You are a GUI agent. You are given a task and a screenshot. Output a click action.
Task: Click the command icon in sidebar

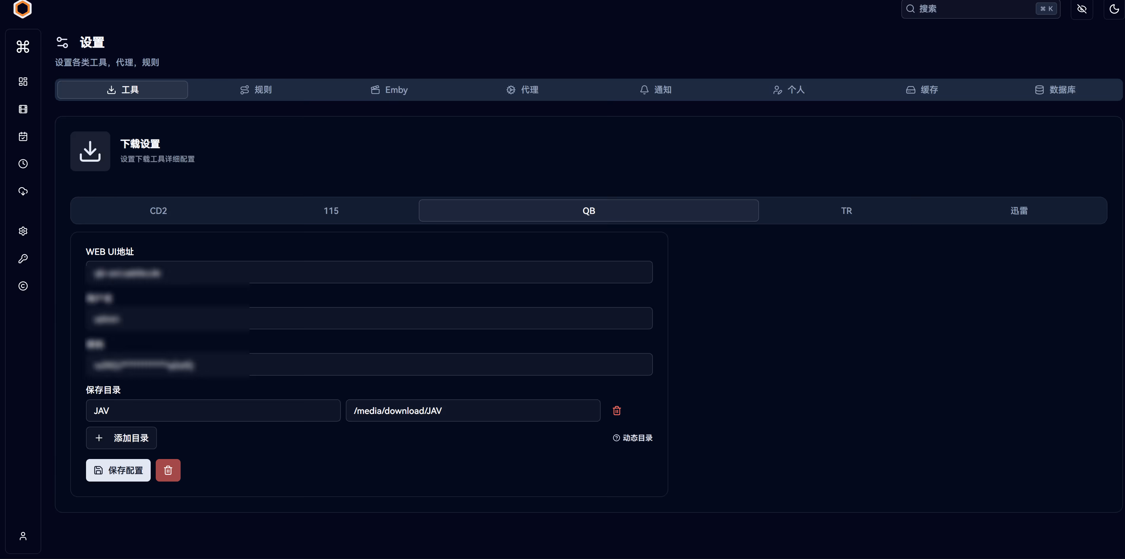tap(23, 46)
